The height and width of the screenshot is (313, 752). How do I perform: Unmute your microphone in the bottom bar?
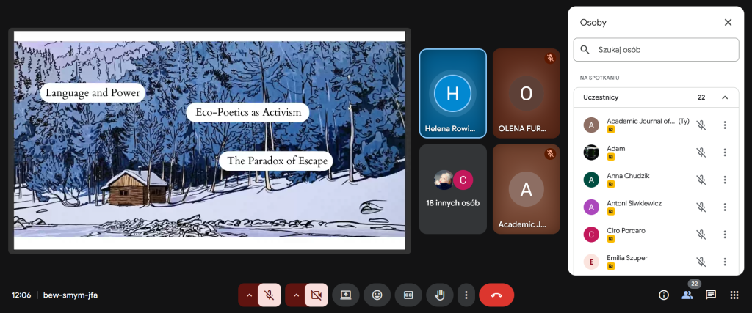tap(270, 295)
